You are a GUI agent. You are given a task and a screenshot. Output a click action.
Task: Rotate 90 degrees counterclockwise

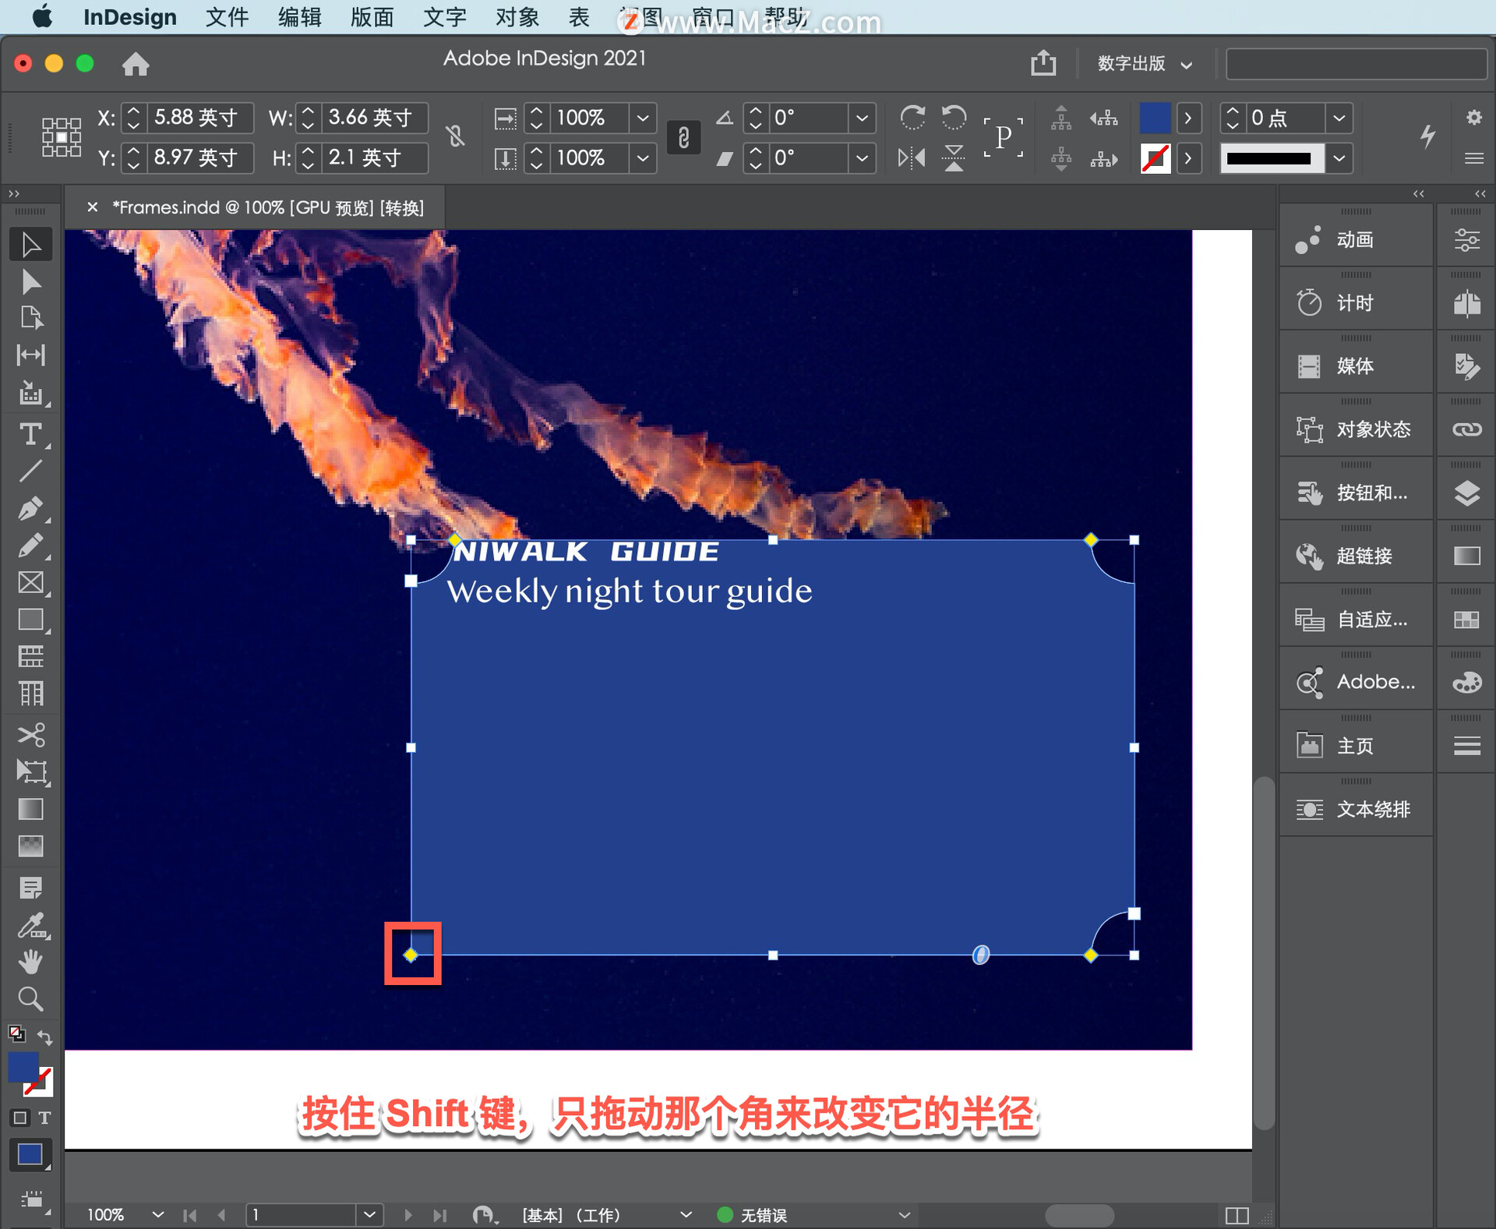954,118
